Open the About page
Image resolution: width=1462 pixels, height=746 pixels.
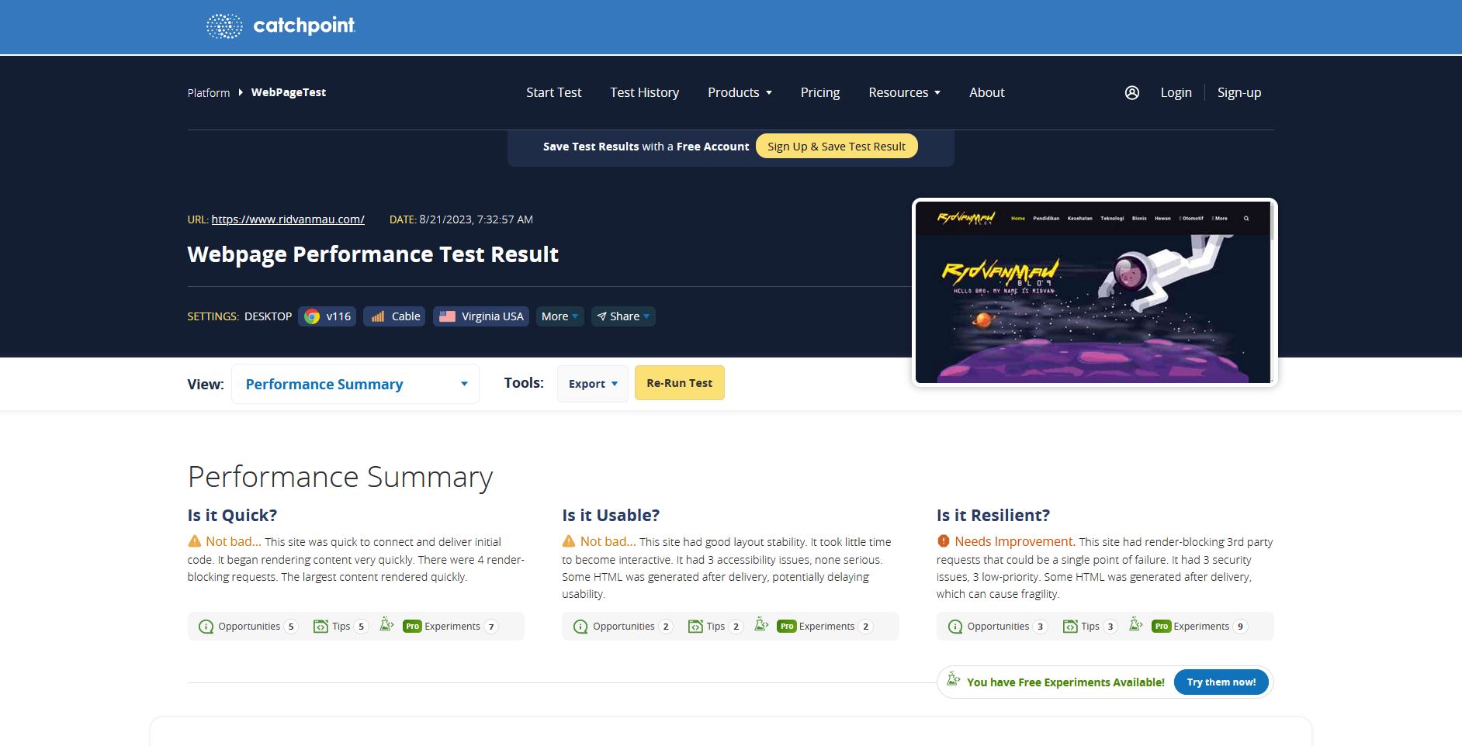point(986,92)
